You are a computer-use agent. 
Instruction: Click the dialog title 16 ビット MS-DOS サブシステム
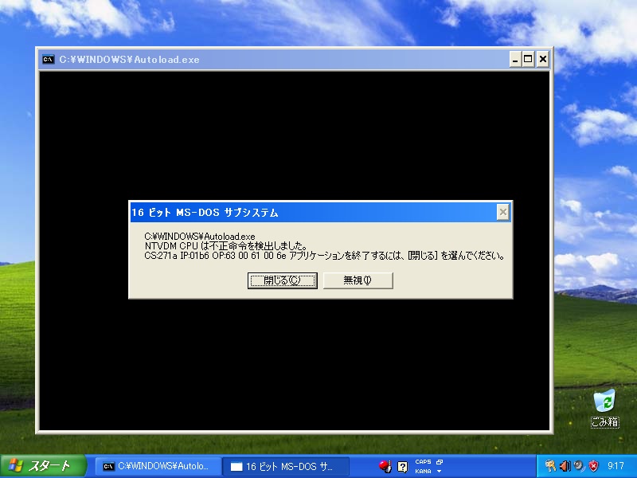(205, 213)
